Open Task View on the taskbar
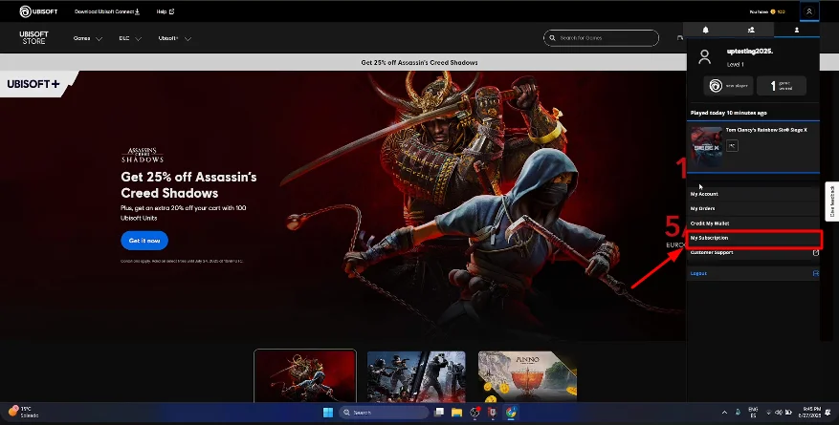The image size is (839, 425). tap(439, 413)
